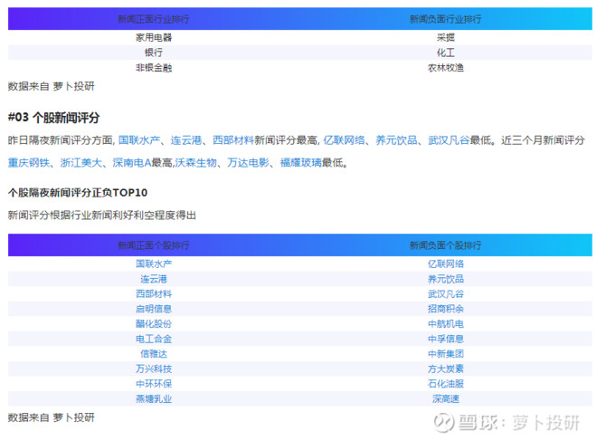
Task: Open 深高速 in the negative ranking
Action: coord(445,399)
